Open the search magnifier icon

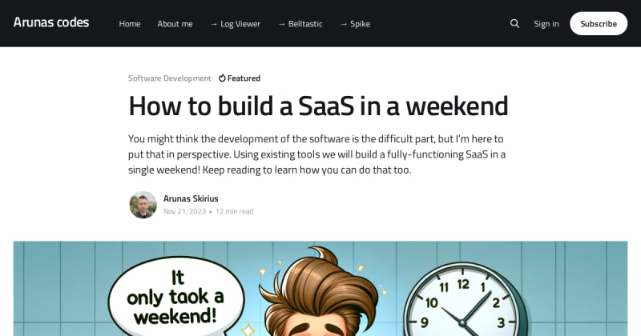514,24
